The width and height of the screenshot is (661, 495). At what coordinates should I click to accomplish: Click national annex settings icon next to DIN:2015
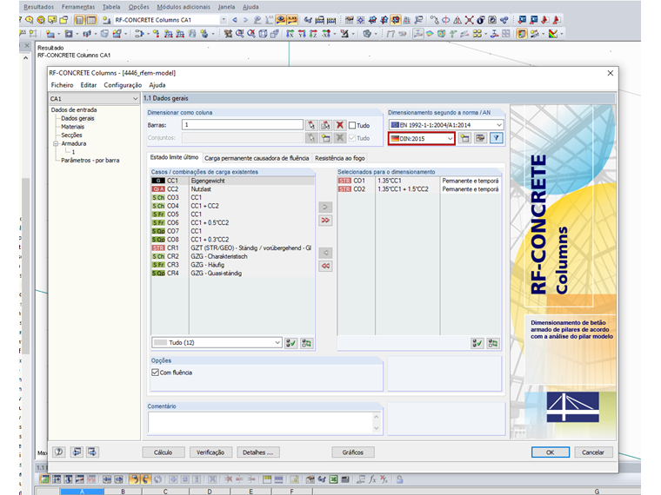click(464, 138)
